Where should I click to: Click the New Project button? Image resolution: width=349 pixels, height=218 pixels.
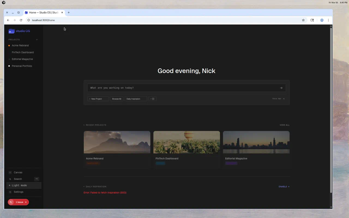98,99
